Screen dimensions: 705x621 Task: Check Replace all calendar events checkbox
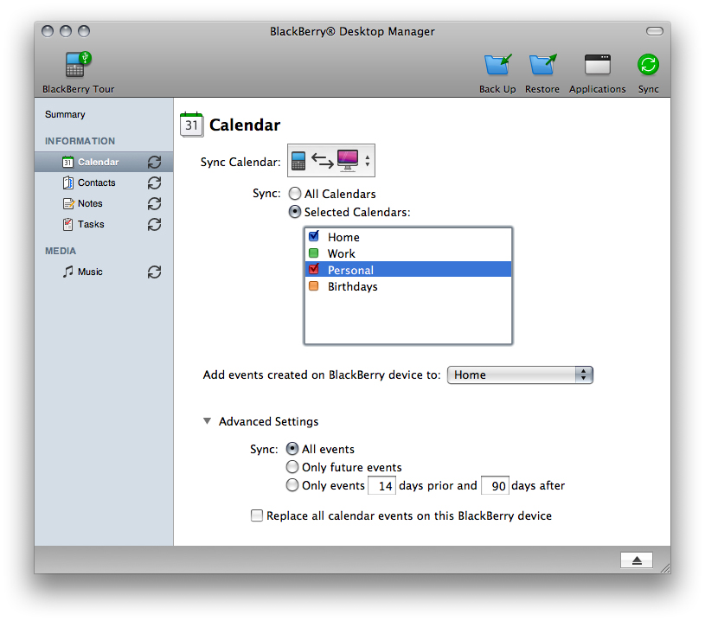tap(257, 515)
